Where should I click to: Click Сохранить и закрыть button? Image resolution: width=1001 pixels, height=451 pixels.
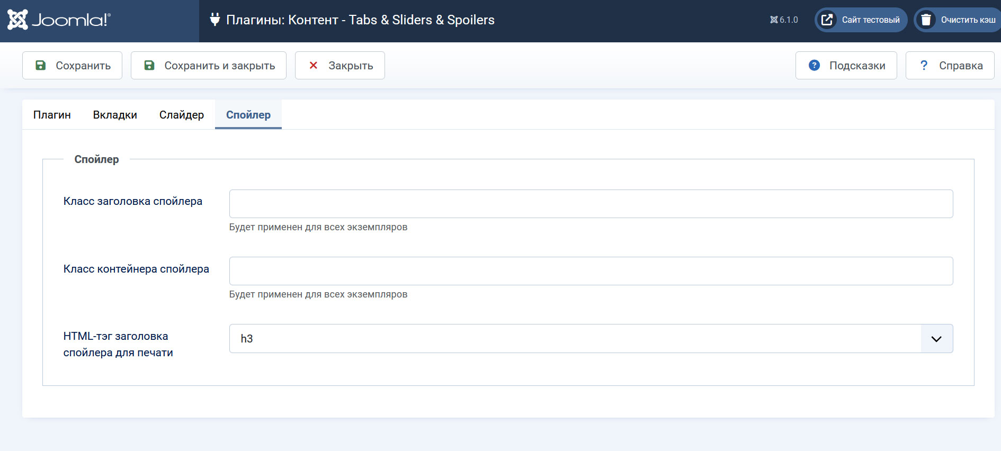pyautogui.click(x=209, y=65)
